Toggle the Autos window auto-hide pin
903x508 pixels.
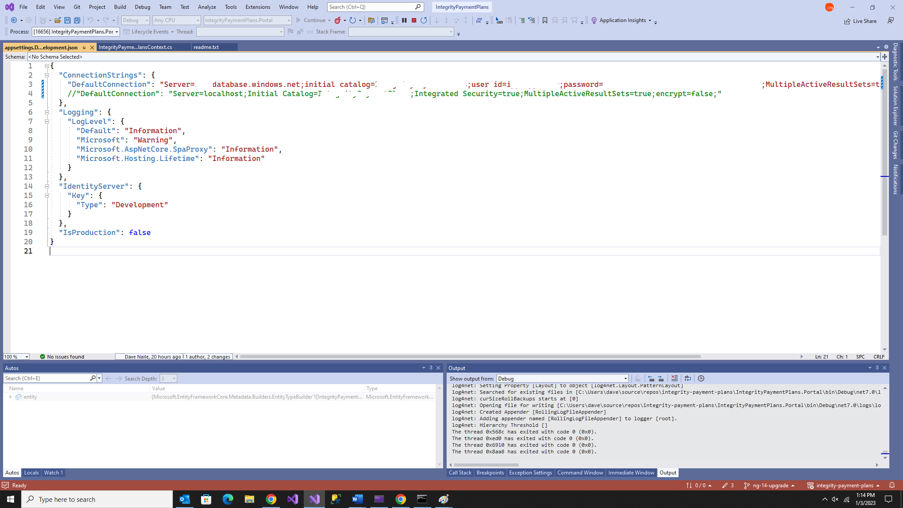(431, 367)
